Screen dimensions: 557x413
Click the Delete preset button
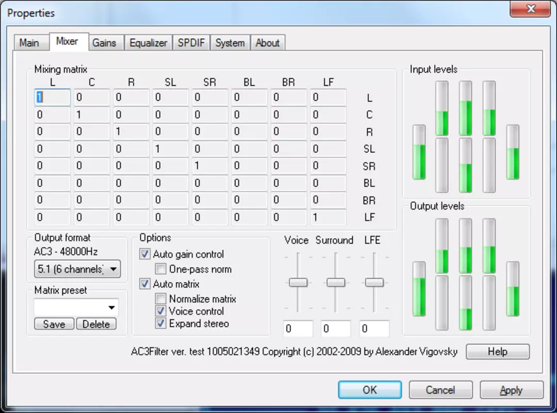pyautogui.click(x=96, y=324)
